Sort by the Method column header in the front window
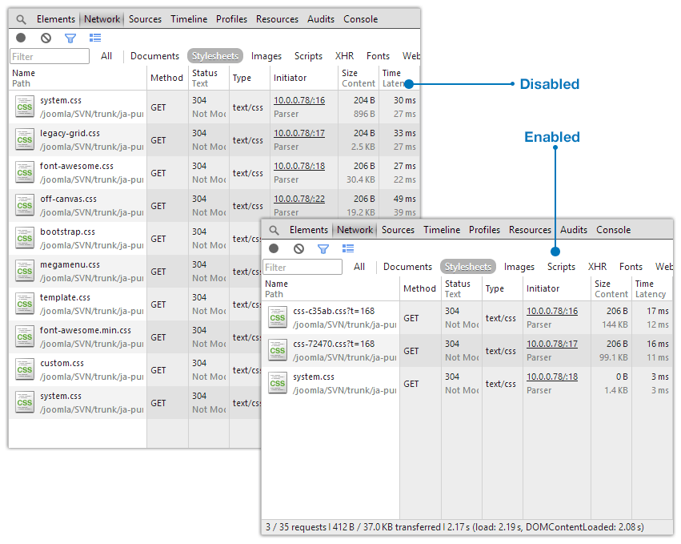Viewport: 681px width, 544px height. 419,288
